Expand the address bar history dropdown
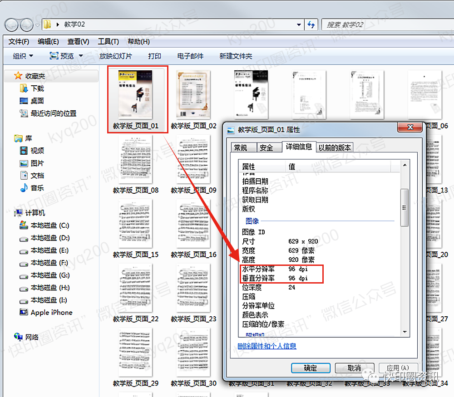The height and width of the screenshot is (397, 454). tap(299, 25)
